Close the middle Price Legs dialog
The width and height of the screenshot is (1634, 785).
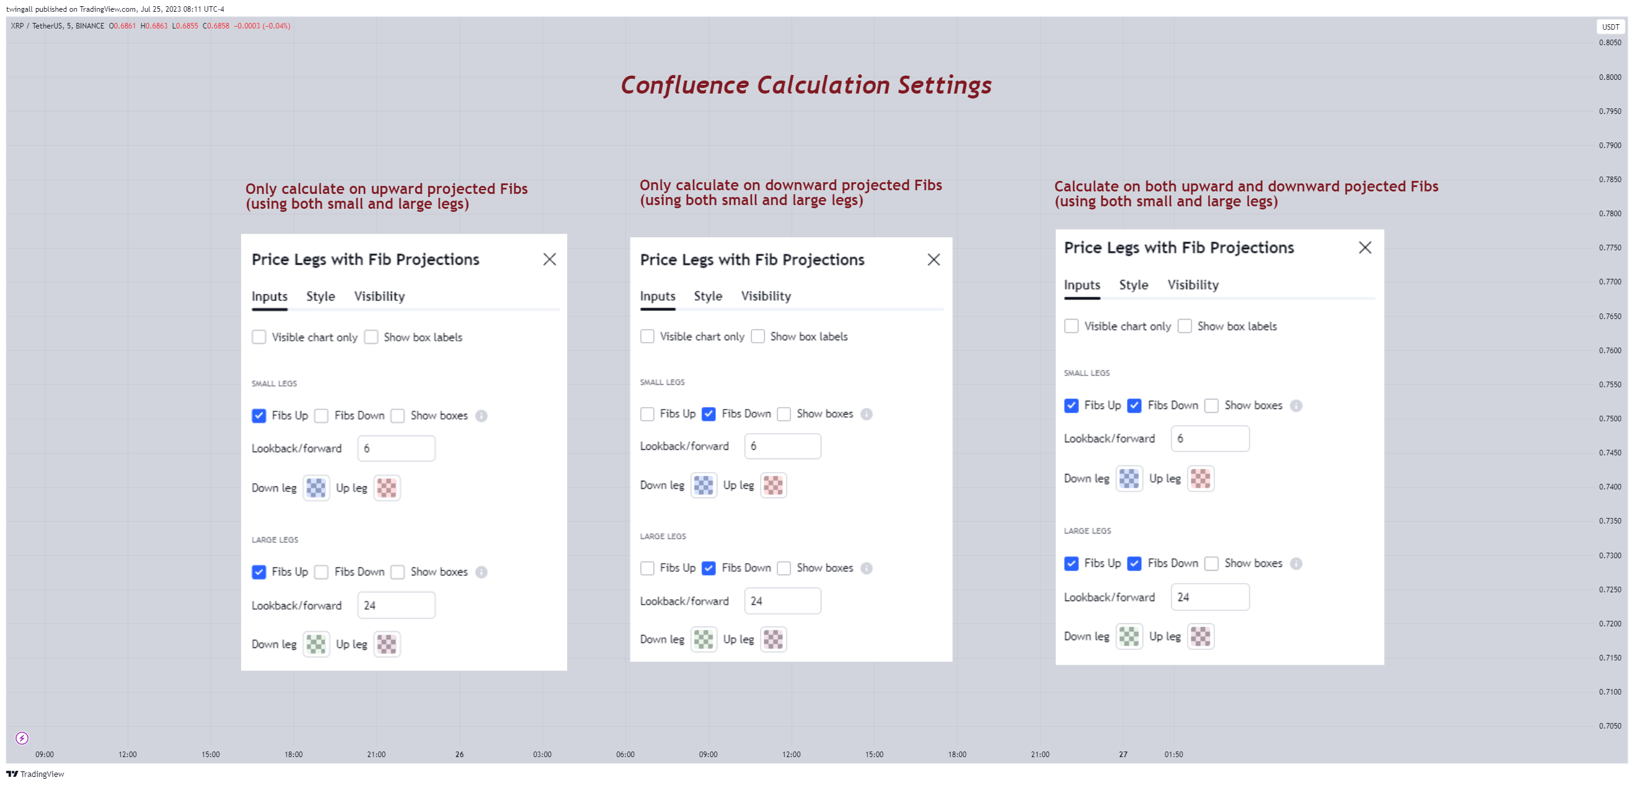coord(934,260)
